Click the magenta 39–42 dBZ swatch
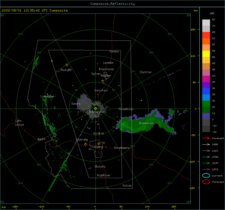 point(206,79)
